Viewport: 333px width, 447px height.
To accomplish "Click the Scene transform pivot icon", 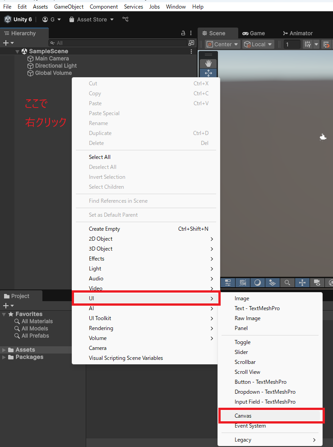I will click(302, 283).
